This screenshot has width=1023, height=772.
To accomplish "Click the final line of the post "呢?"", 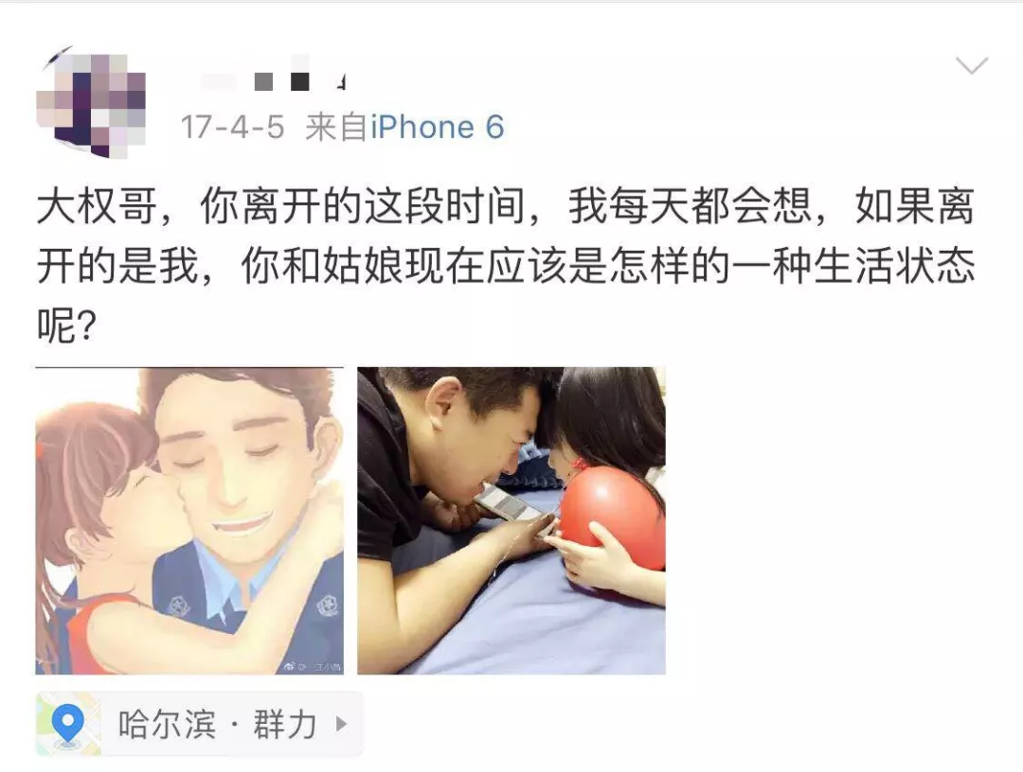I will pyautogui.click(x=66, y=325).
